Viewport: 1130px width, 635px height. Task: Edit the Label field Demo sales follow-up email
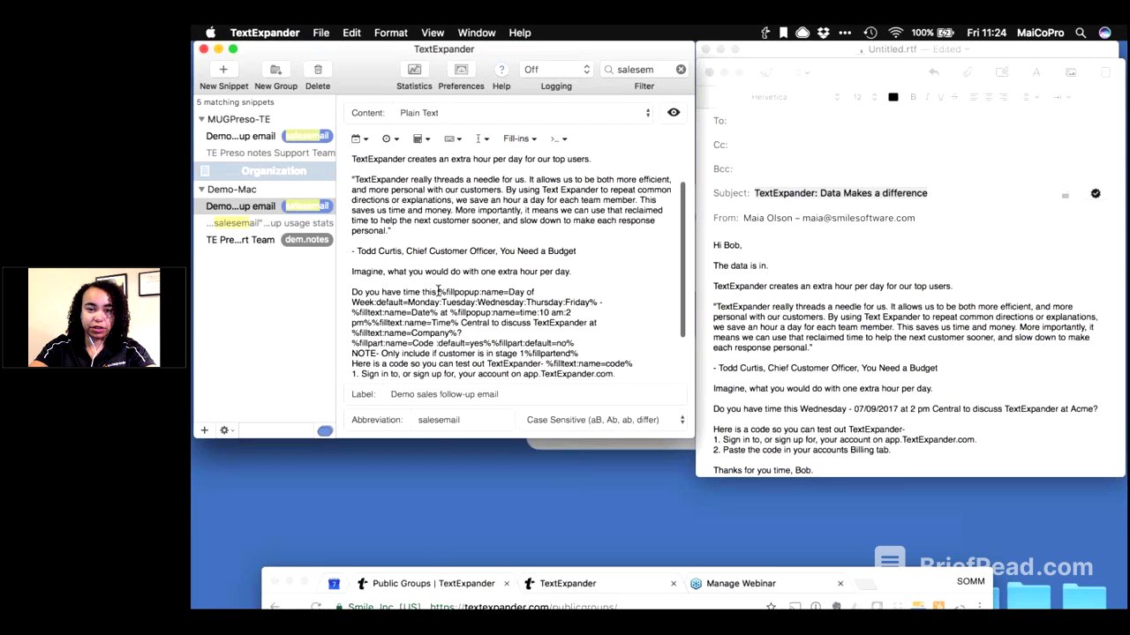point(537,394)
